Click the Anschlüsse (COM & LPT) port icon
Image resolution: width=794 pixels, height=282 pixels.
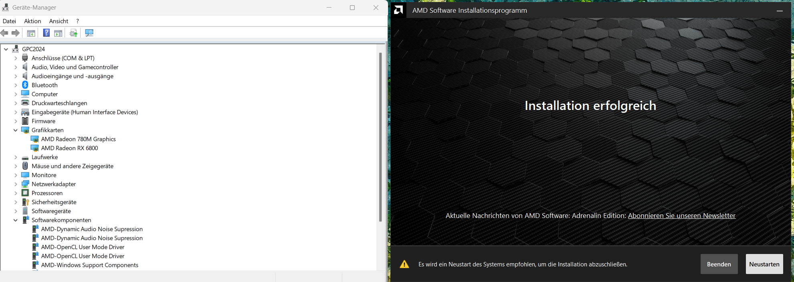tap(25, 58)
